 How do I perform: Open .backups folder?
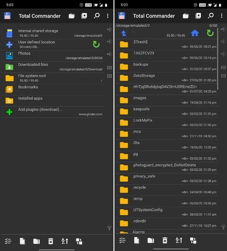click(x=166, y=67)
